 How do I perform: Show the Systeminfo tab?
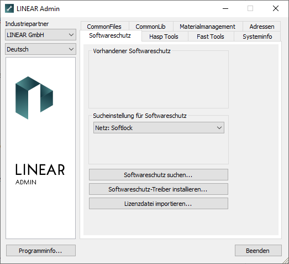click(x=258, y=37)
